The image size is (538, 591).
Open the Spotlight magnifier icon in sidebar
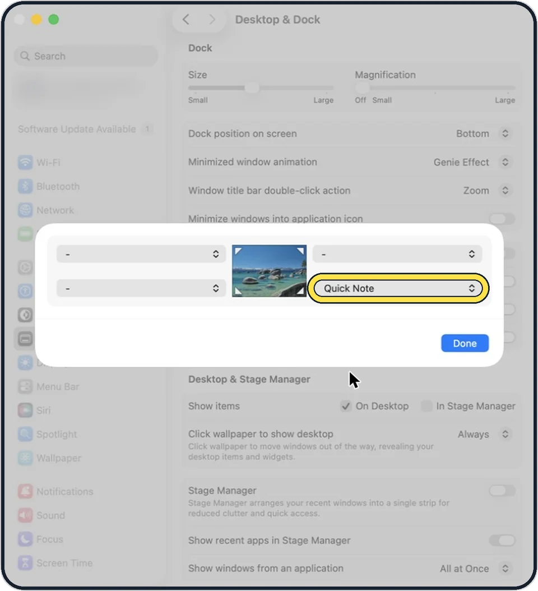coord(25,434)
